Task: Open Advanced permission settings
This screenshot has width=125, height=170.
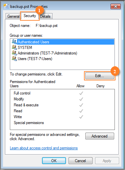Action: point(100,136)
